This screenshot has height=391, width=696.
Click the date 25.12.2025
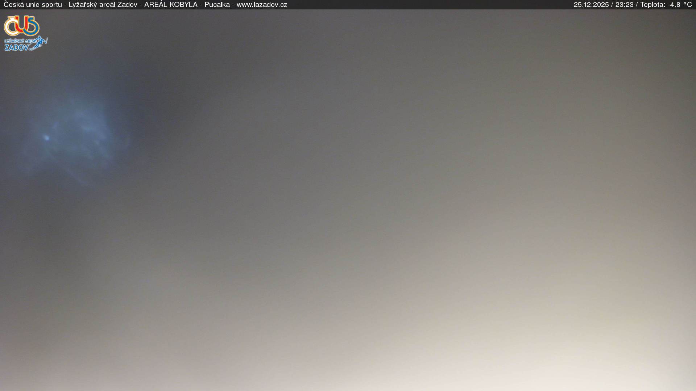(x=591, y=5)
